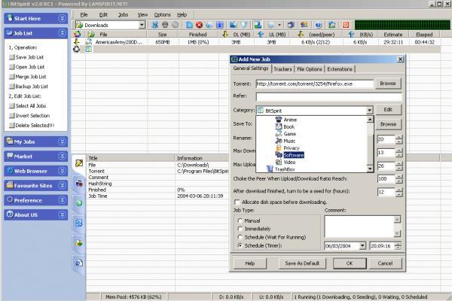Click the red X delete job toolbar icon
The width and height of the screenshot is (452, 301).
[199, 25]
